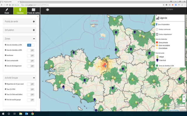Click the move handle beside Zone contractuelle
This screenshot has height=116, width=187.
[6, 60]
